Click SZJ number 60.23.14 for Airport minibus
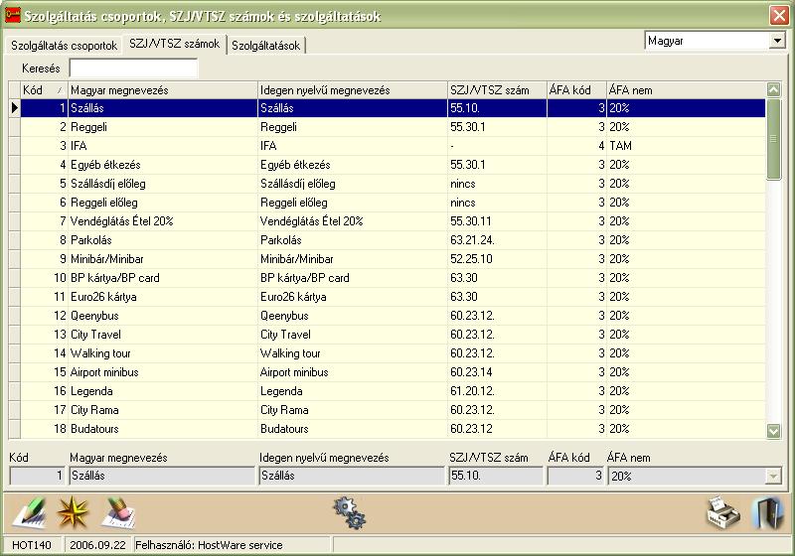 coord(471,372)
